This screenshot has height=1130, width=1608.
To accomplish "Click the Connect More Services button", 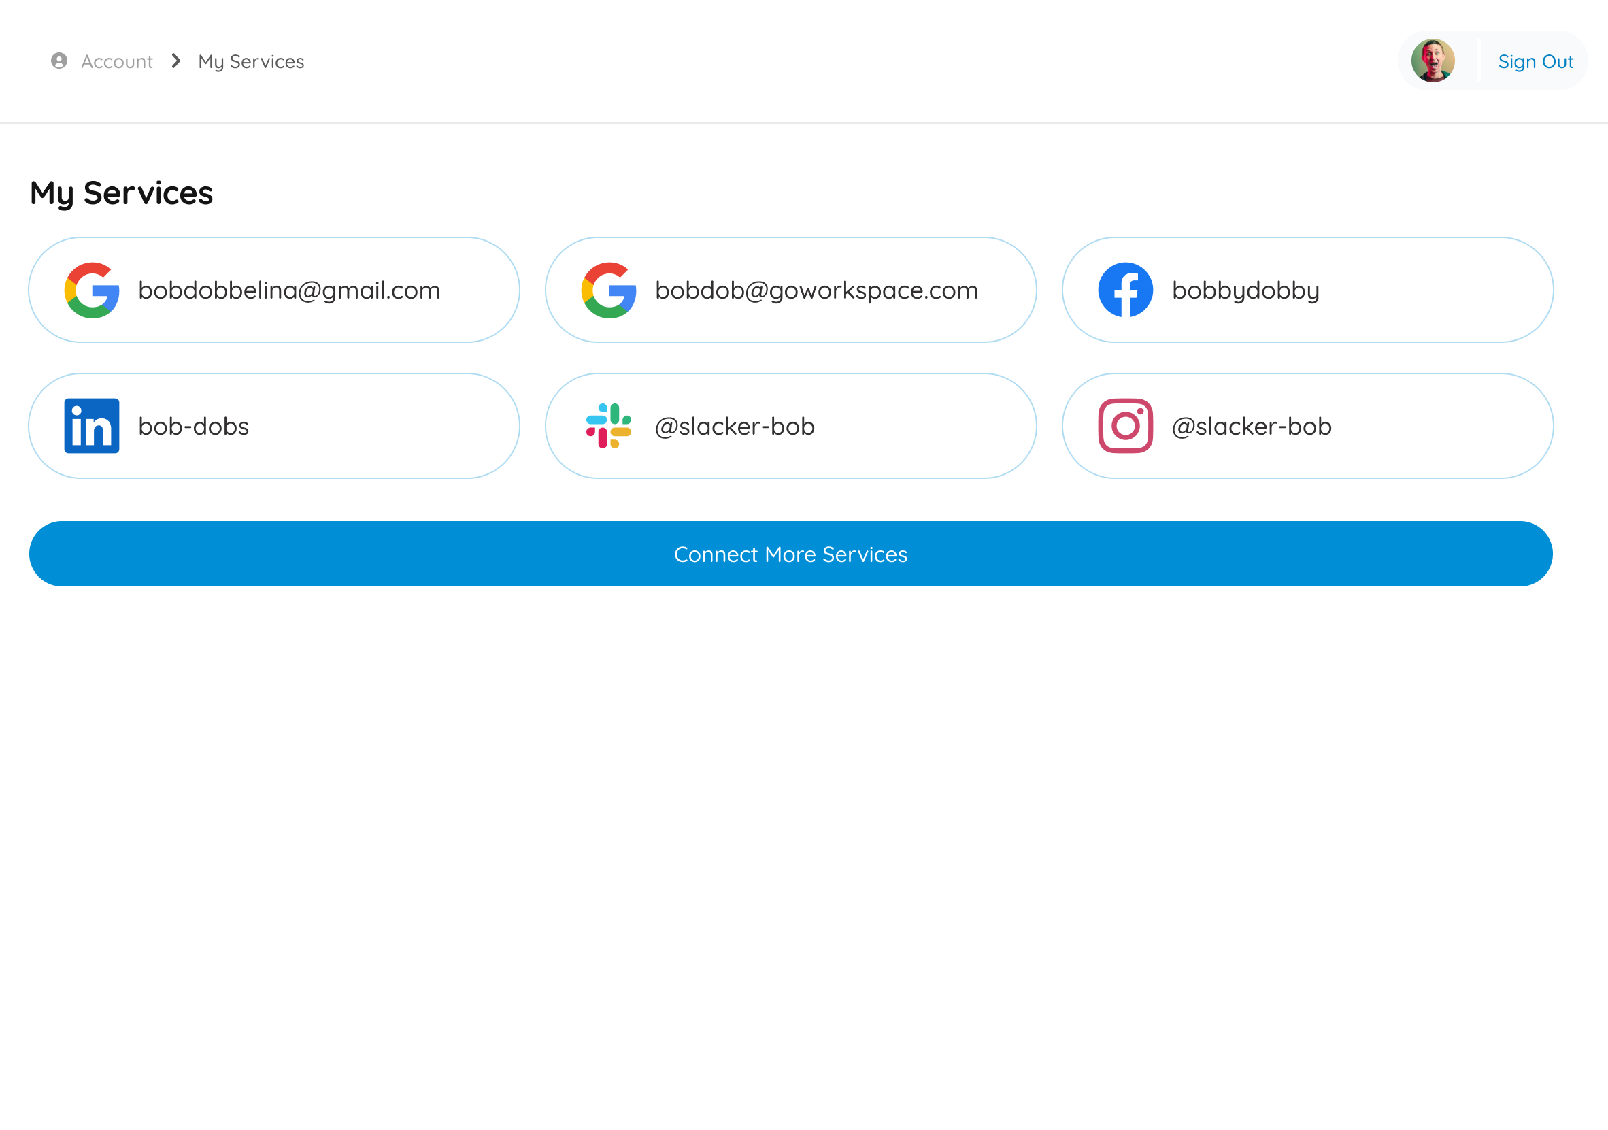I will point(790,554).
